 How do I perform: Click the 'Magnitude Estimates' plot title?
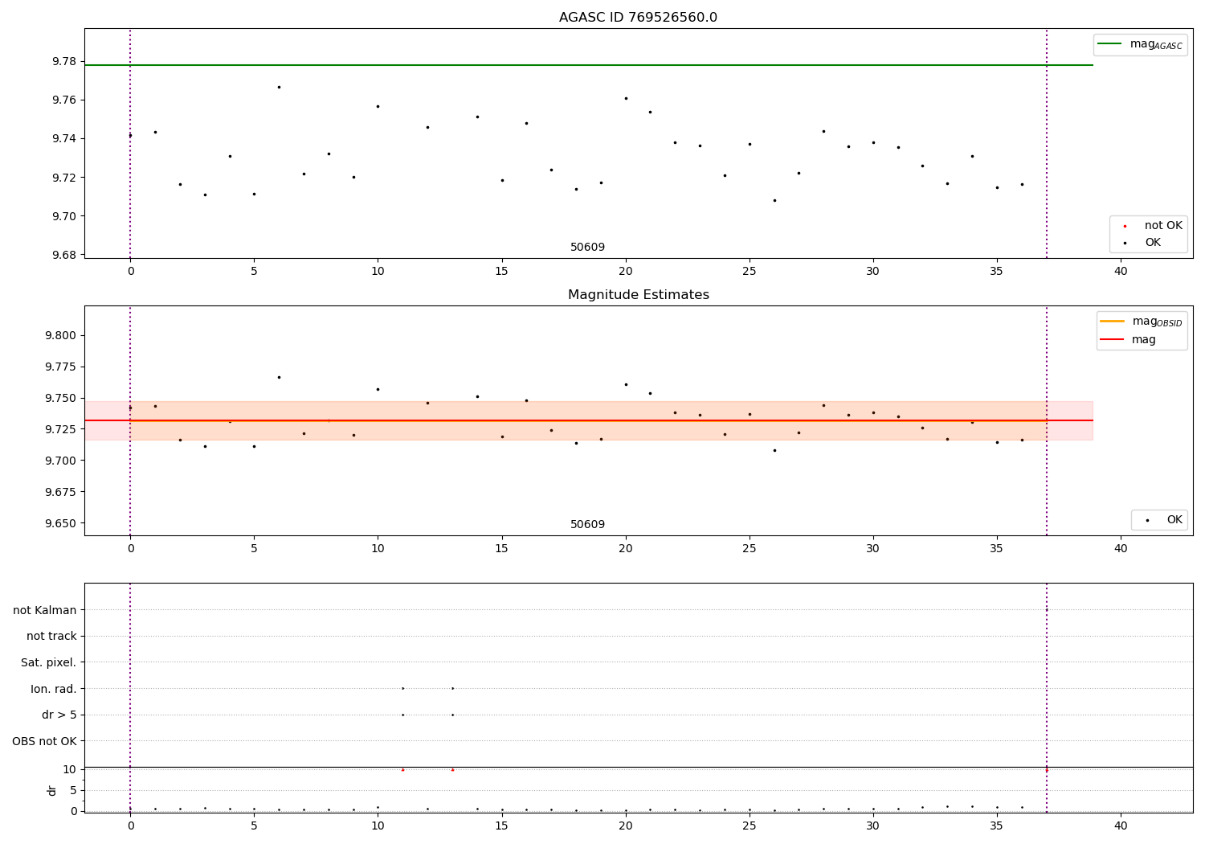638,295
